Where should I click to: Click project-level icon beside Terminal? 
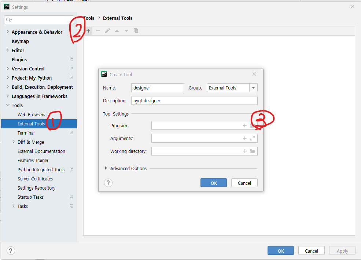pyautogui.click(x=71, y=133)
